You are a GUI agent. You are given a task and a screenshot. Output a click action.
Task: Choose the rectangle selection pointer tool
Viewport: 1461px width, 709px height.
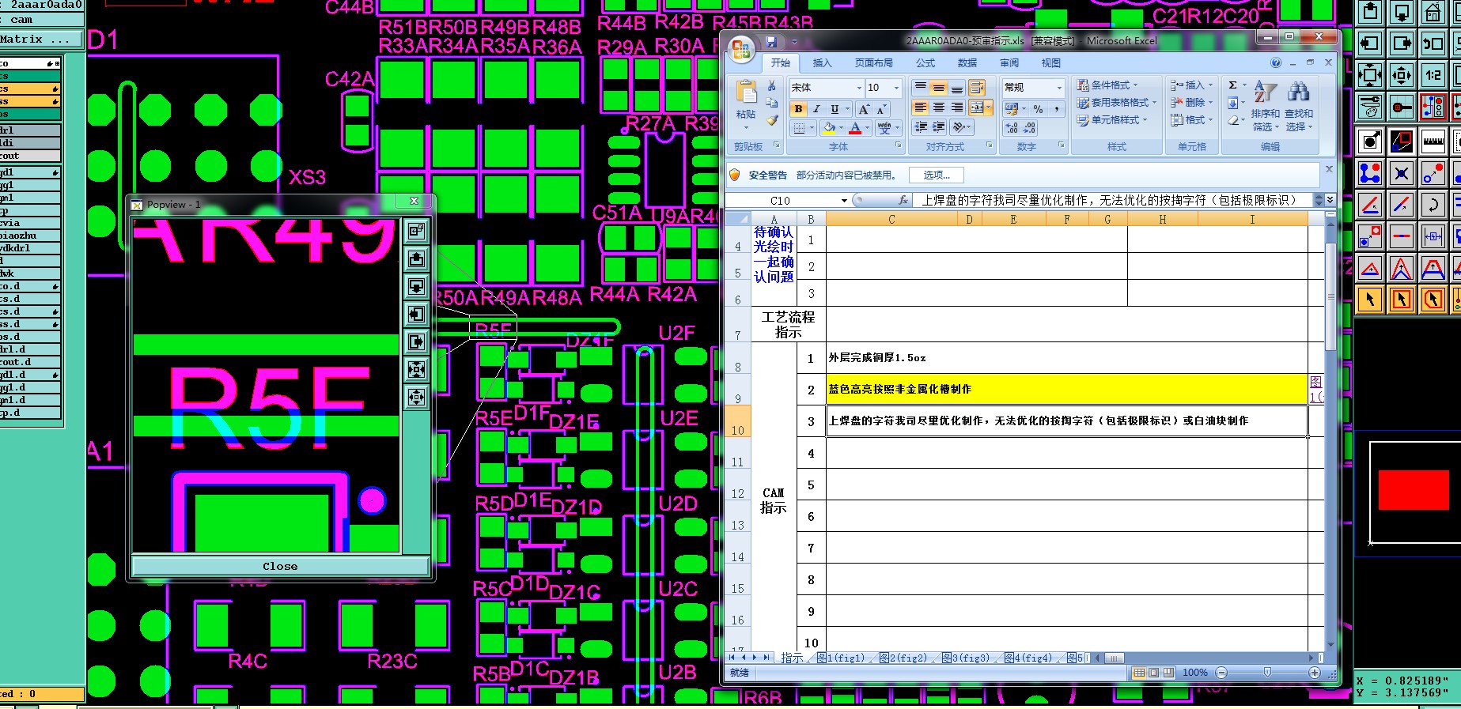click(x=1402, y=300)
